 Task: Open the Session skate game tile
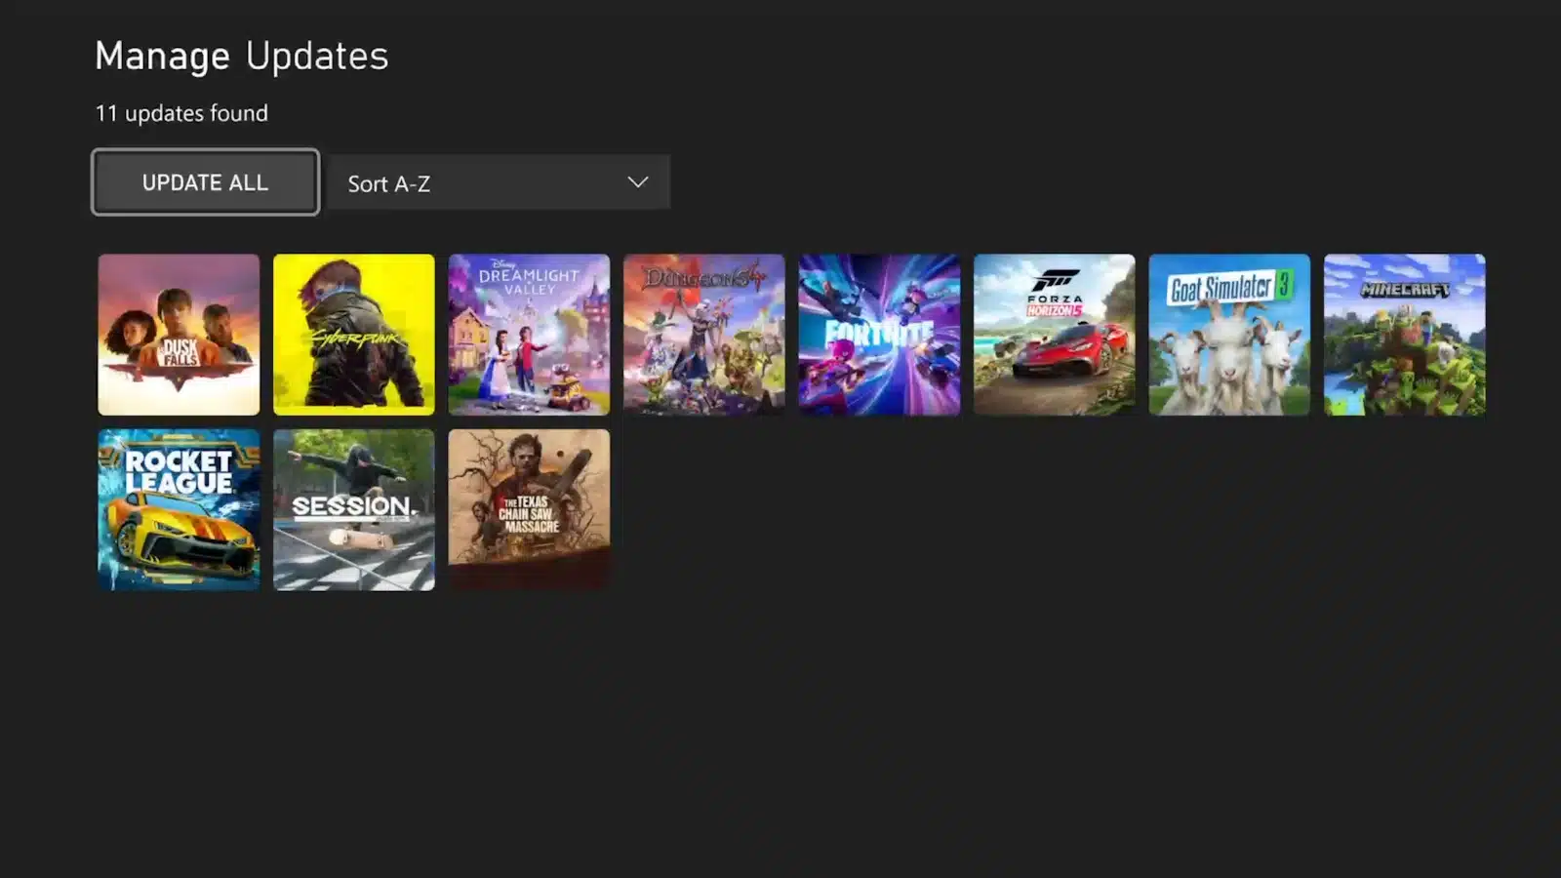(x=354, y=510)
